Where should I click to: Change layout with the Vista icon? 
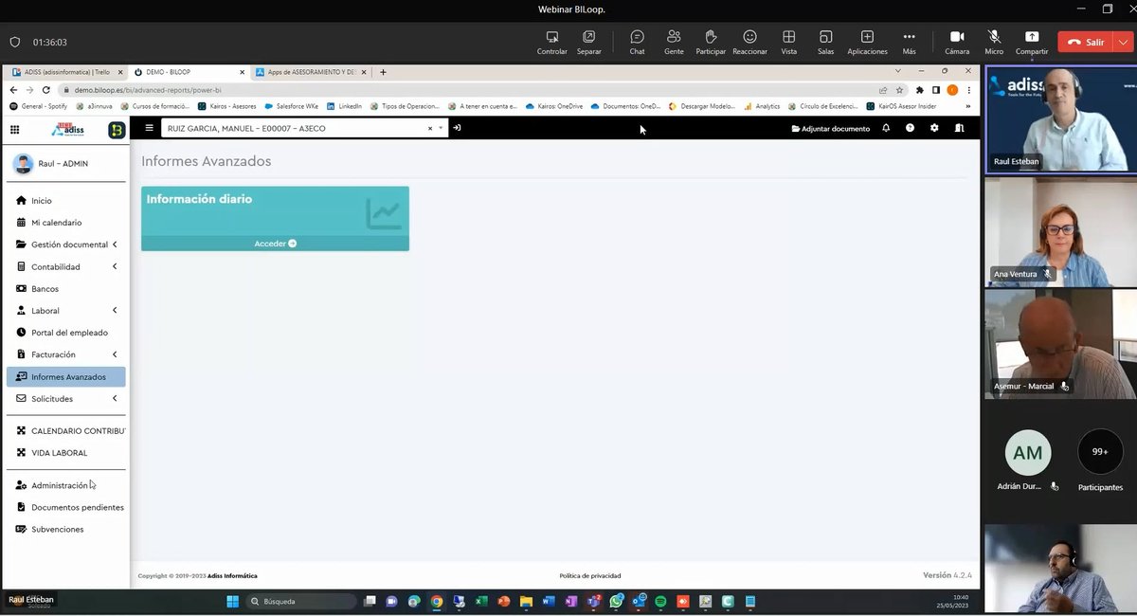pos(788,43)
